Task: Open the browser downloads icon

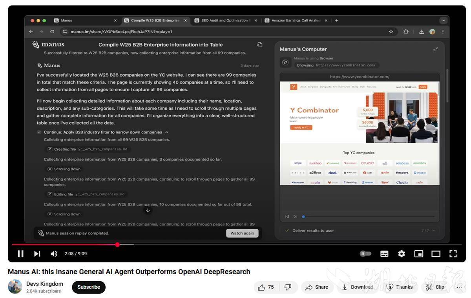Action: pos(422,32)
